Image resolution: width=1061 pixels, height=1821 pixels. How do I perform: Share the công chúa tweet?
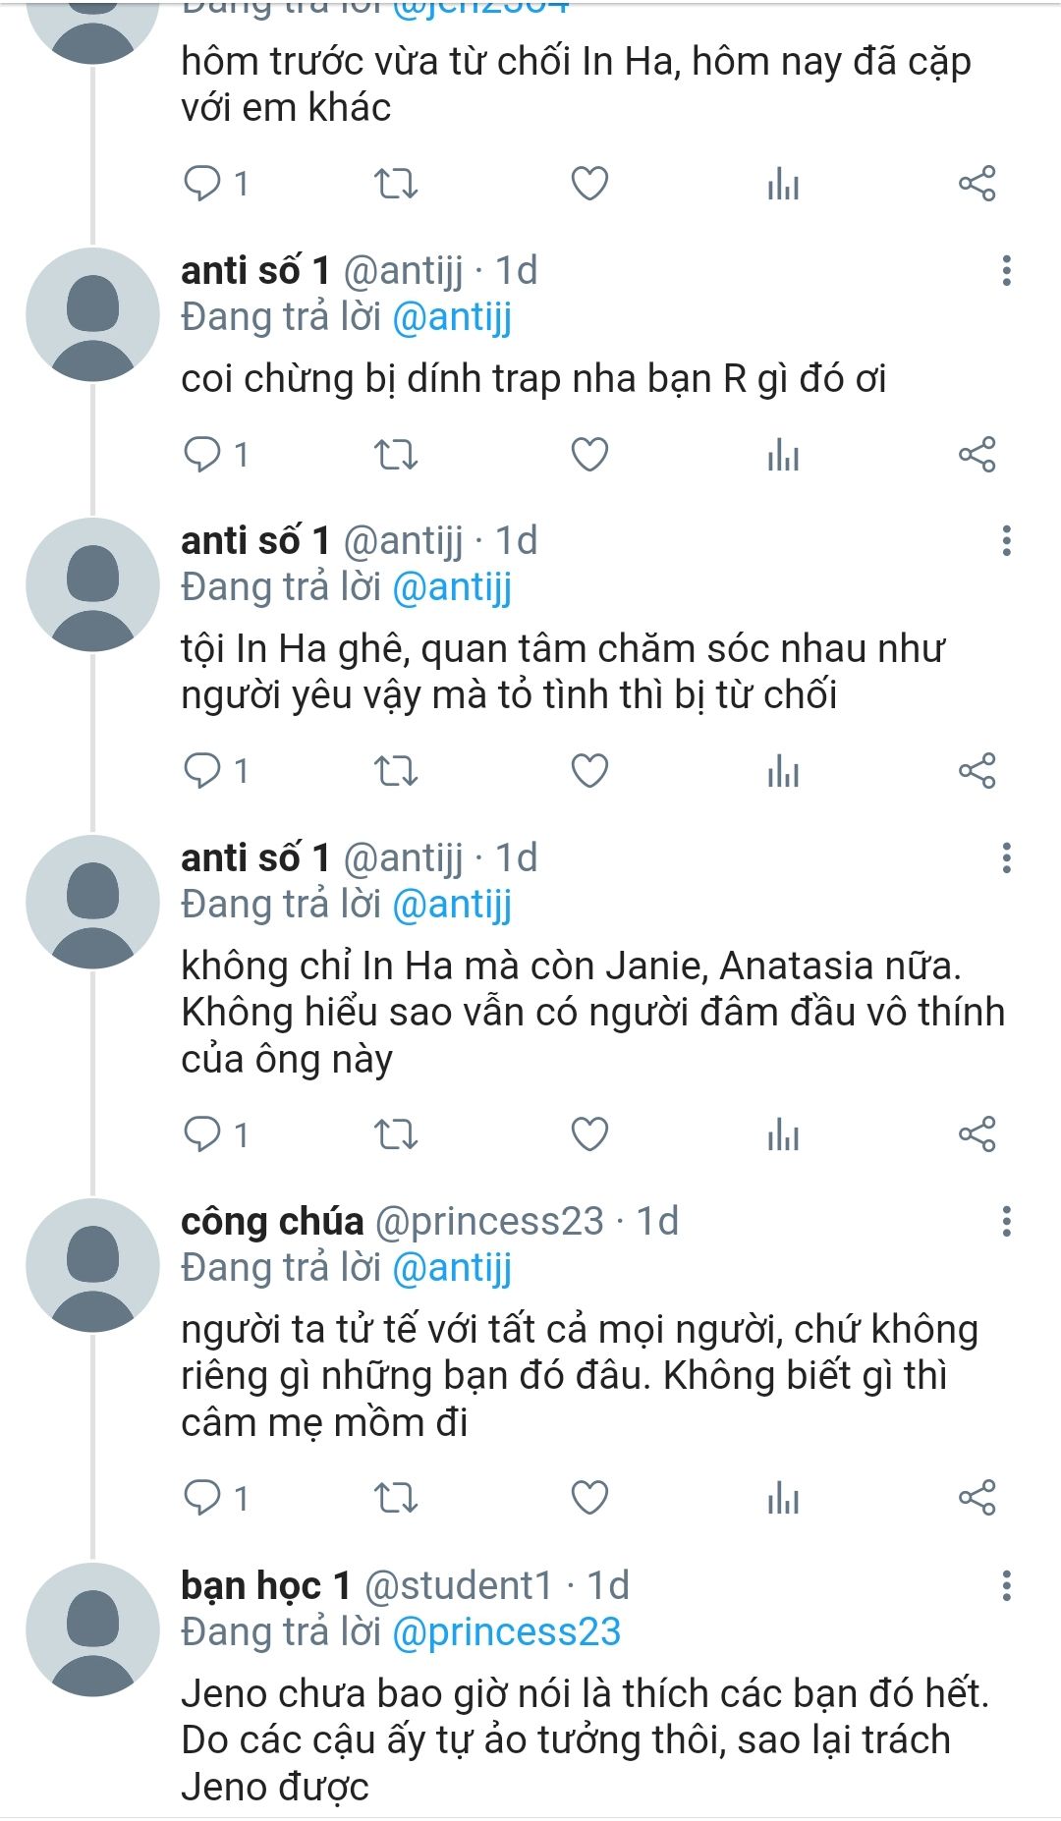coord(977,1498)
